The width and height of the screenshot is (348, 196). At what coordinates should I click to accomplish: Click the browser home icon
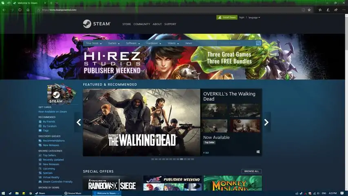click(28, 10)
